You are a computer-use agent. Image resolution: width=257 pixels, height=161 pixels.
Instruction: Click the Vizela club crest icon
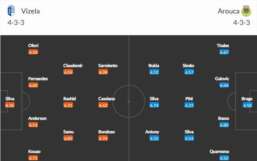coord(11,11)
